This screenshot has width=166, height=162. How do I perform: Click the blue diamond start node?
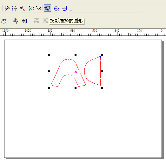[100, 57]
